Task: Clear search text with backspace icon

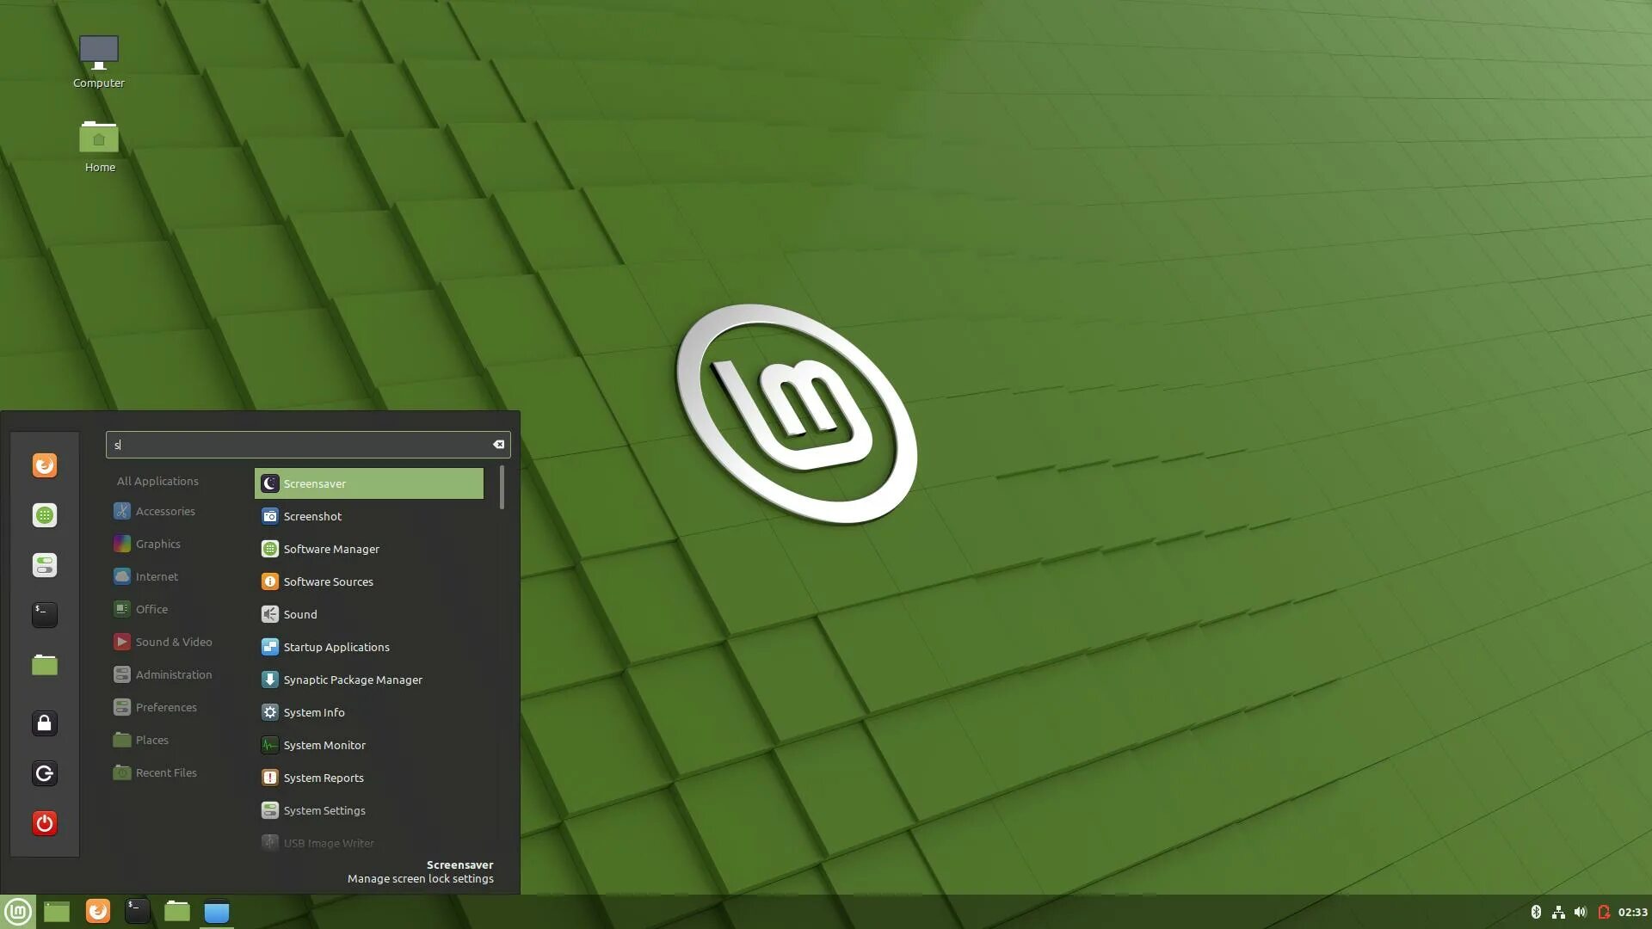Action: pos(498,445)
